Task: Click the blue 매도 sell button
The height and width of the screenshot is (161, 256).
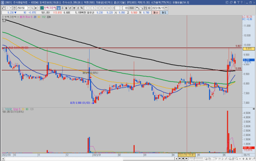Action: pos(164,12)
